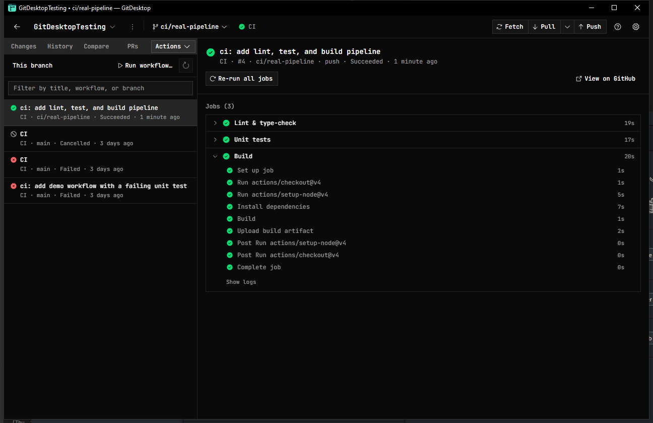
Task: Expand the Lint & type-check job
Action: point(215,123)
